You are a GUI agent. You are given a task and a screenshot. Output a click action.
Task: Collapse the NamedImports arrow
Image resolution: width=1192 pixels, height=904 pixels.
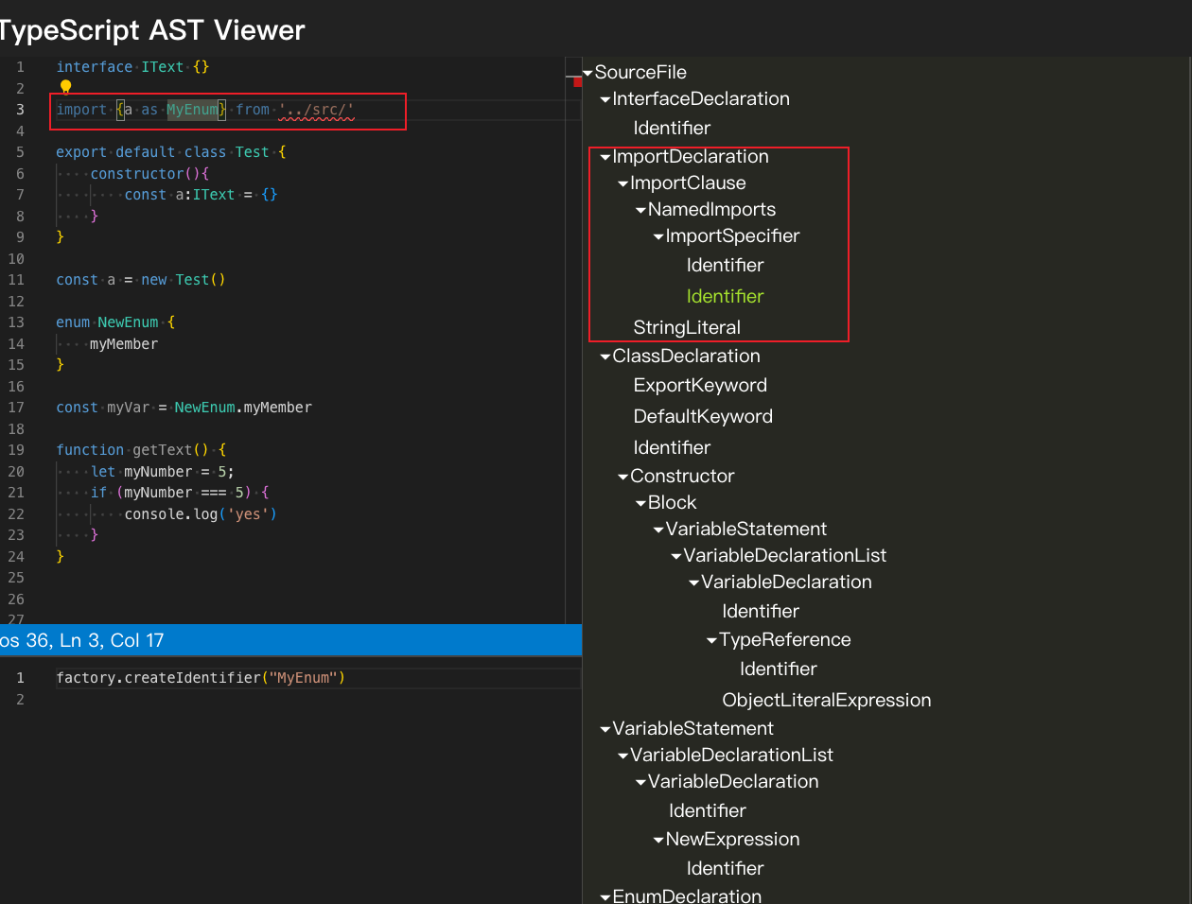640,211
